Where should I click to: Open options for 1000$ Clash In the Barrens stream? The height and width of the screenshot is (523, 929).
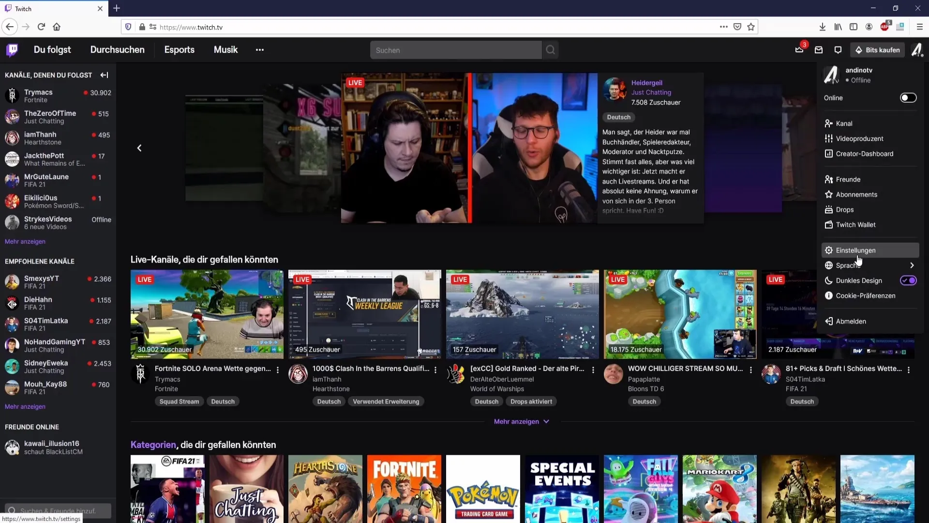435,369
